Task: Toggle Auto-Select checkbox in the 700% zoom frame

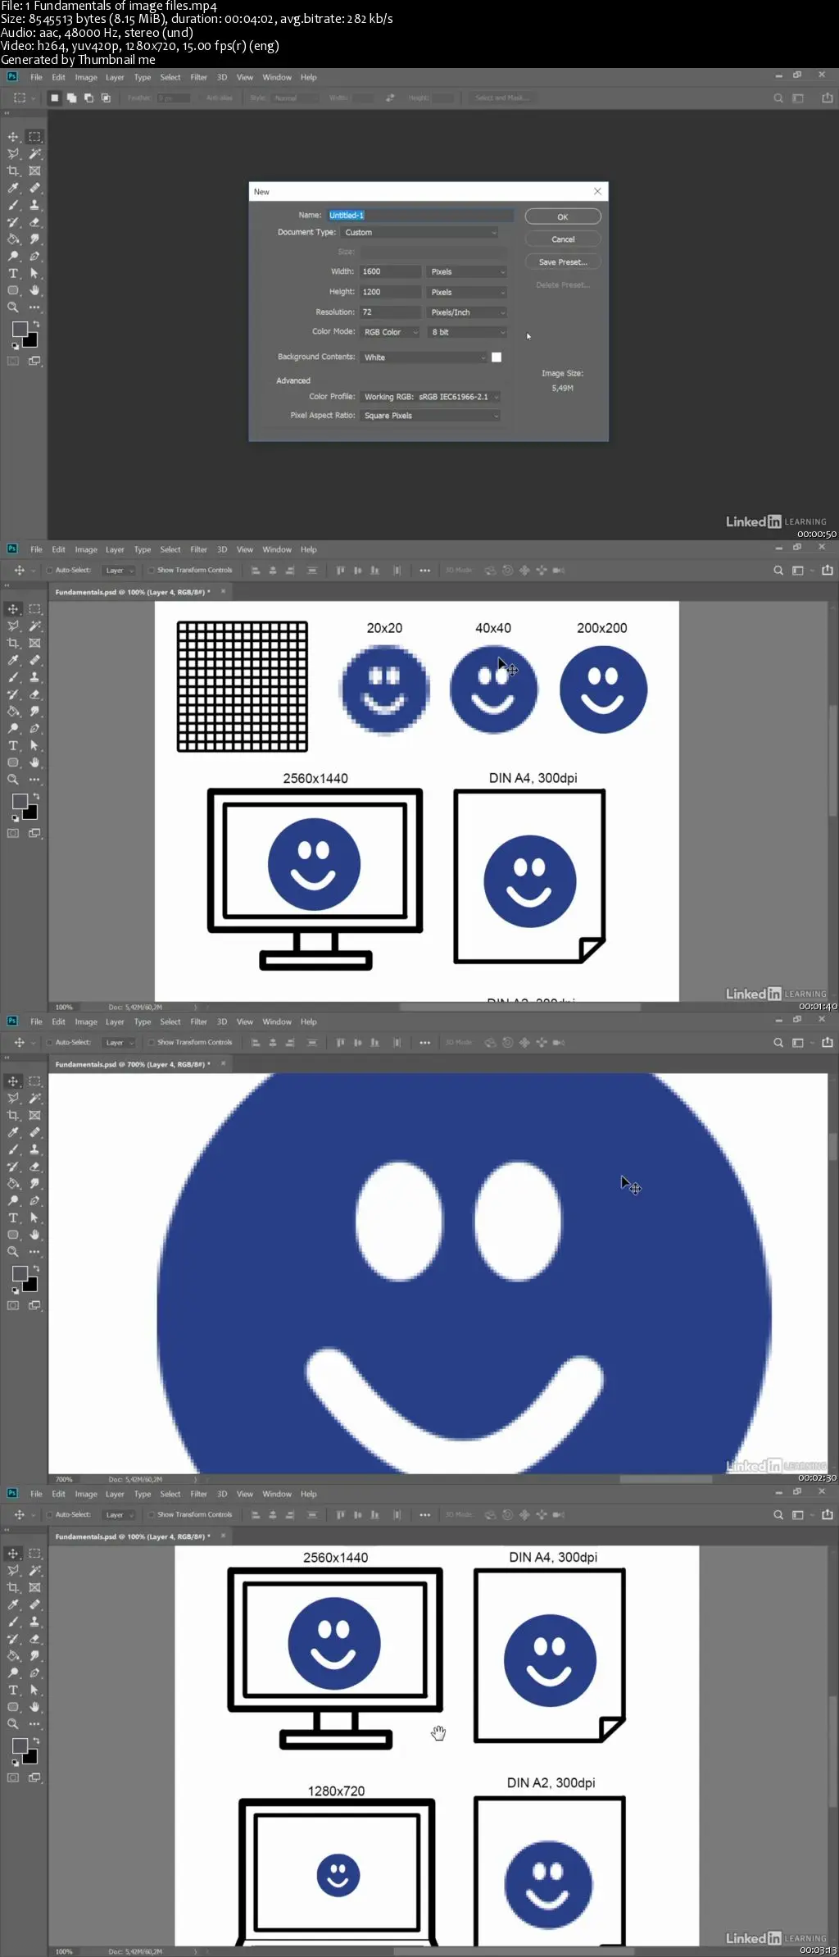Action: click(50, 1043)
